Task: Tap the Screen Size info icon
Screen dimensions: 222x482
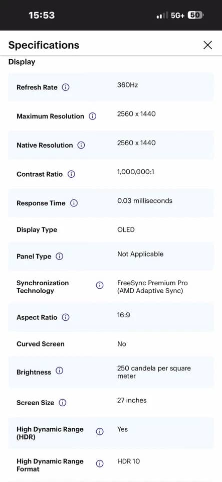Action: tap(62, 403)
